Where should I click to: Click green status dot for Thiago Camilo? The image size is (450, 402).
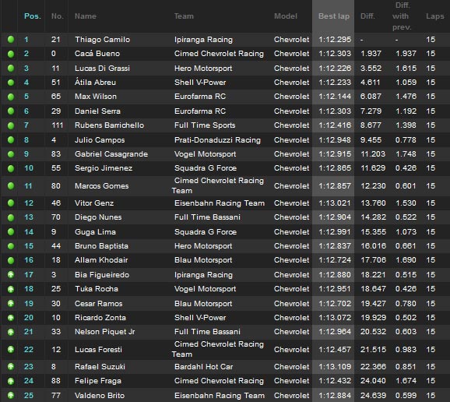click(x=11, y=39)
